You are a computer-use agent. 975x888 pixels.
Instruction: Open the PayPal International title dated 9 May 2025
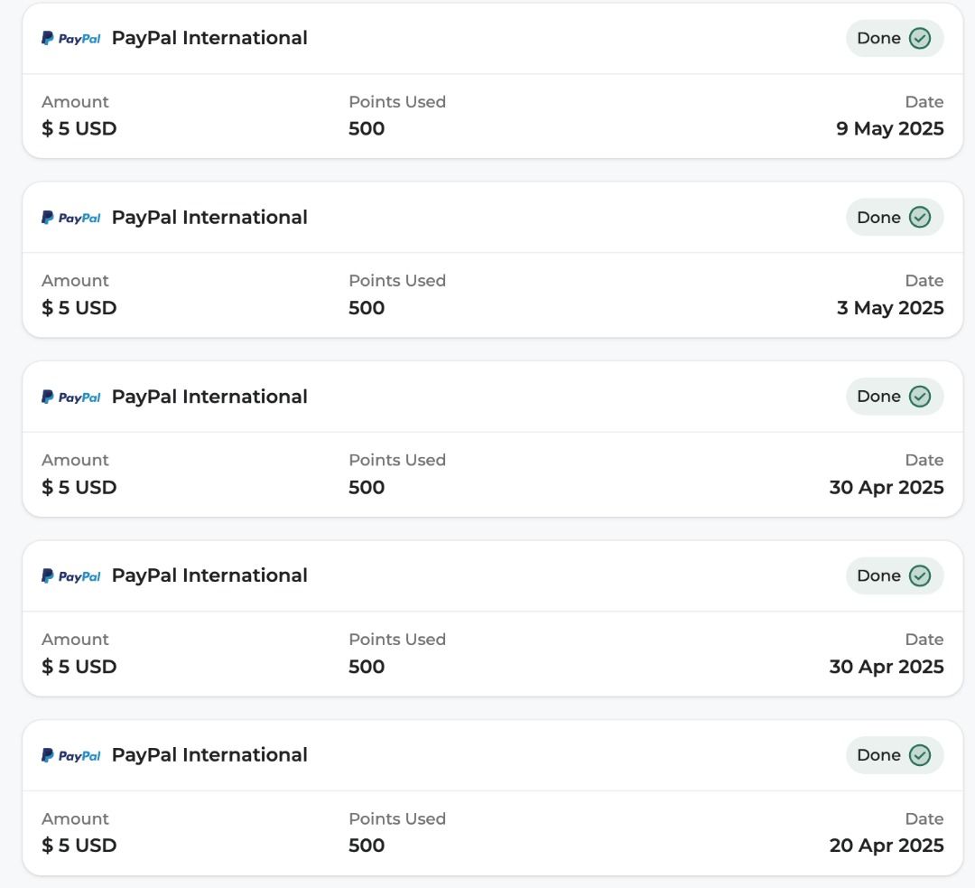[x=209, y=38]
